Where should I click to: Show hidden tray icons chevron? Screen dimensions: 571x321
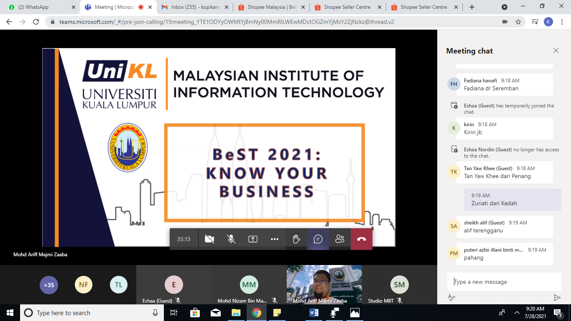pos(517,313)
